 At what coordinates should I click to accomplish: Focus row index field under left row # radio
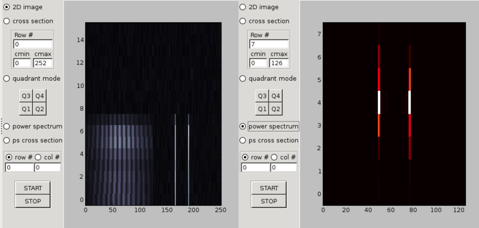20,168
